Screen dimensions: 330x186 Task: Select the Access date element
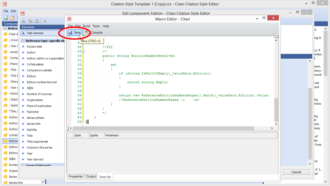34,47
